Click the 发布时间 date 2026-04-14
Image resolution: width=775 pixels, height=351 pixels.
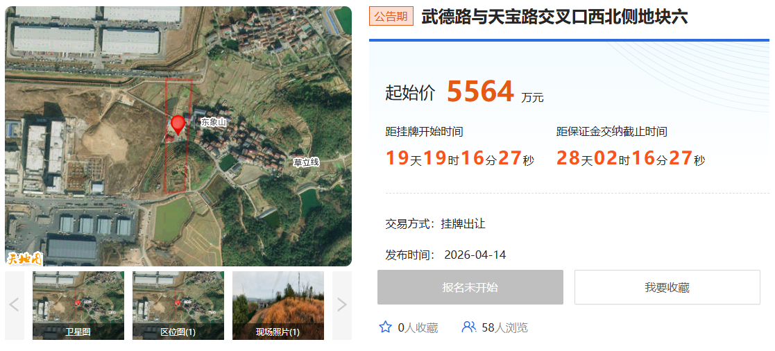click(x=475, y=255)
